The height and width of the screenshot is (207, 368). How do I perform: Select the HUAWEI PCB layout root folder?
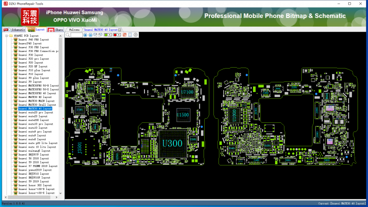(26, 36)
